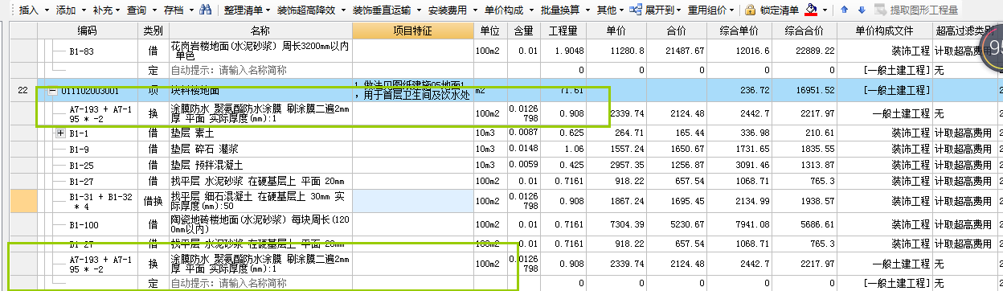The height and width of the screenshot is (291, 1003).
Task: Open the fill color dropdown arrow
Action: click(x=825, y=10)
